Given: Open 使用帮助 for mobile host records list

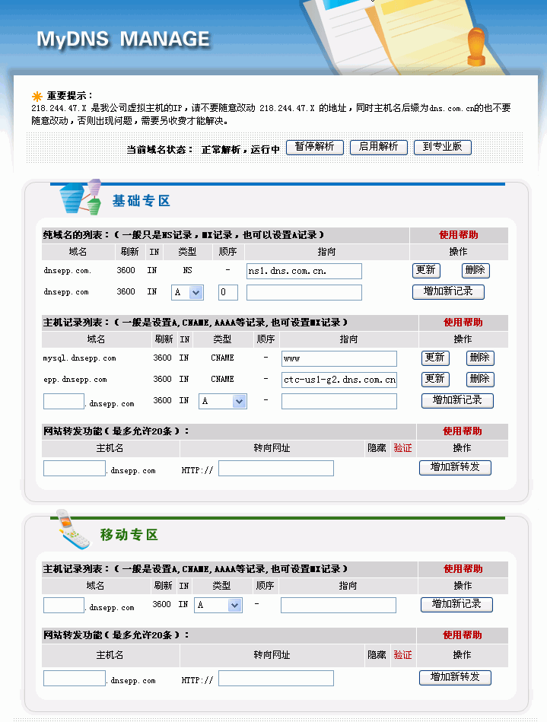Looking at the screenshot, I should tap(463, 568).
